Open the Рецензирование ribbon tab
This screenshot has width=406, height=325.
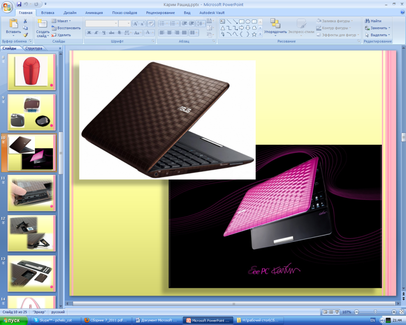160,13
